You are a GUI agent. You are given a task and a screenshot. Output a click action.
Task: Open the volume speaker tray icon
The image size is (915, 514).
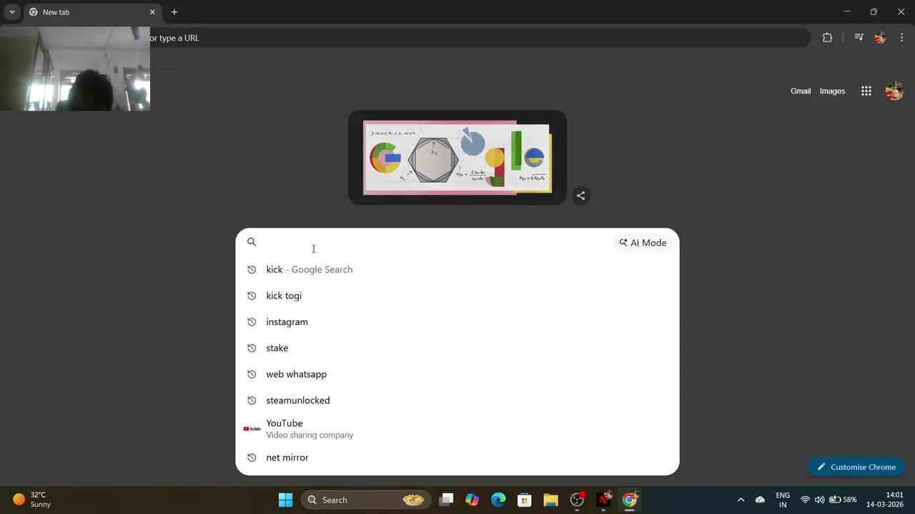(x=819, y=500)
